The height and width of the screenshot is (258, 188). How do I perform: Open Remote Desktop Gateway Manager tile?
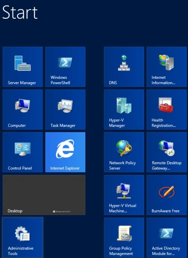pyautogui.click(x=167, y=152)
